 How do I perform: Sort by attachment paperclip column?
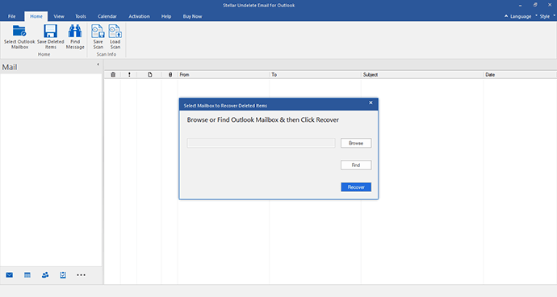(170, 74)
